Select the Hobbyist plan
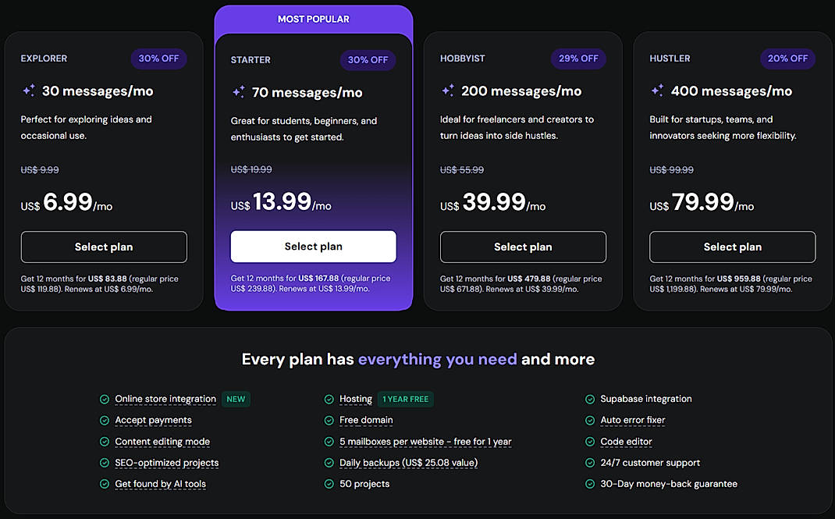 point(523,247)
